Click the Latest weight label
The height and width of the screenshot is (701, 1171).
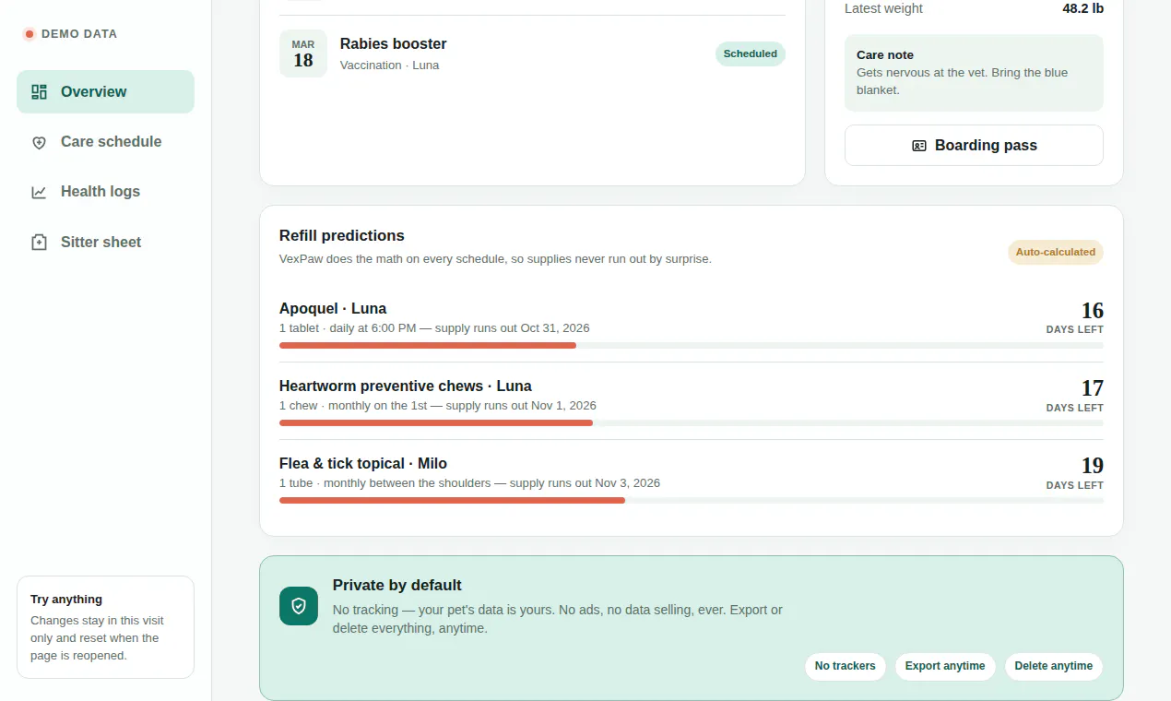click(x=883, y=8)
